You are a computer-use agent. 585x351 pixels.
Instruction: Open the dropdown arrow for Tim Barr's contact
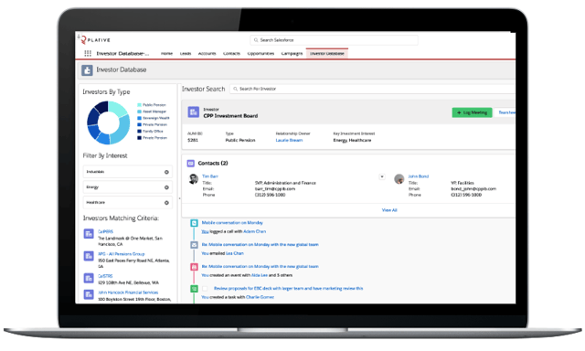(x=382, y=176)
